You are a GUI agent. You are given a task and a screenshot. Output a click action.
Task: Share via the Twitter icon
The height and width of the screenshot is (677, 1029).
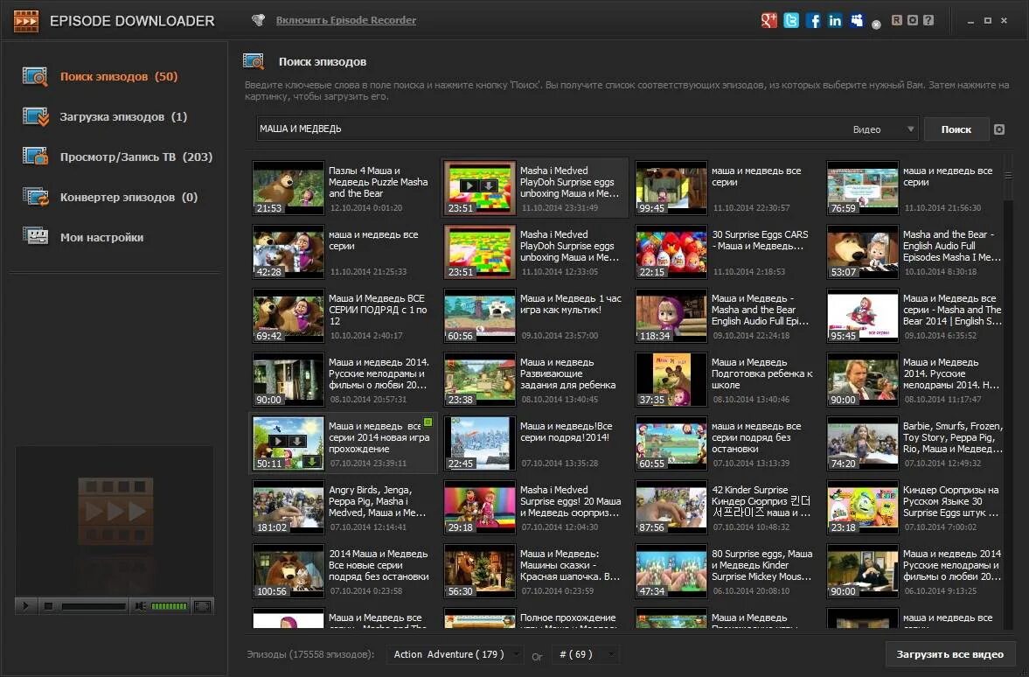pos(791,20)
